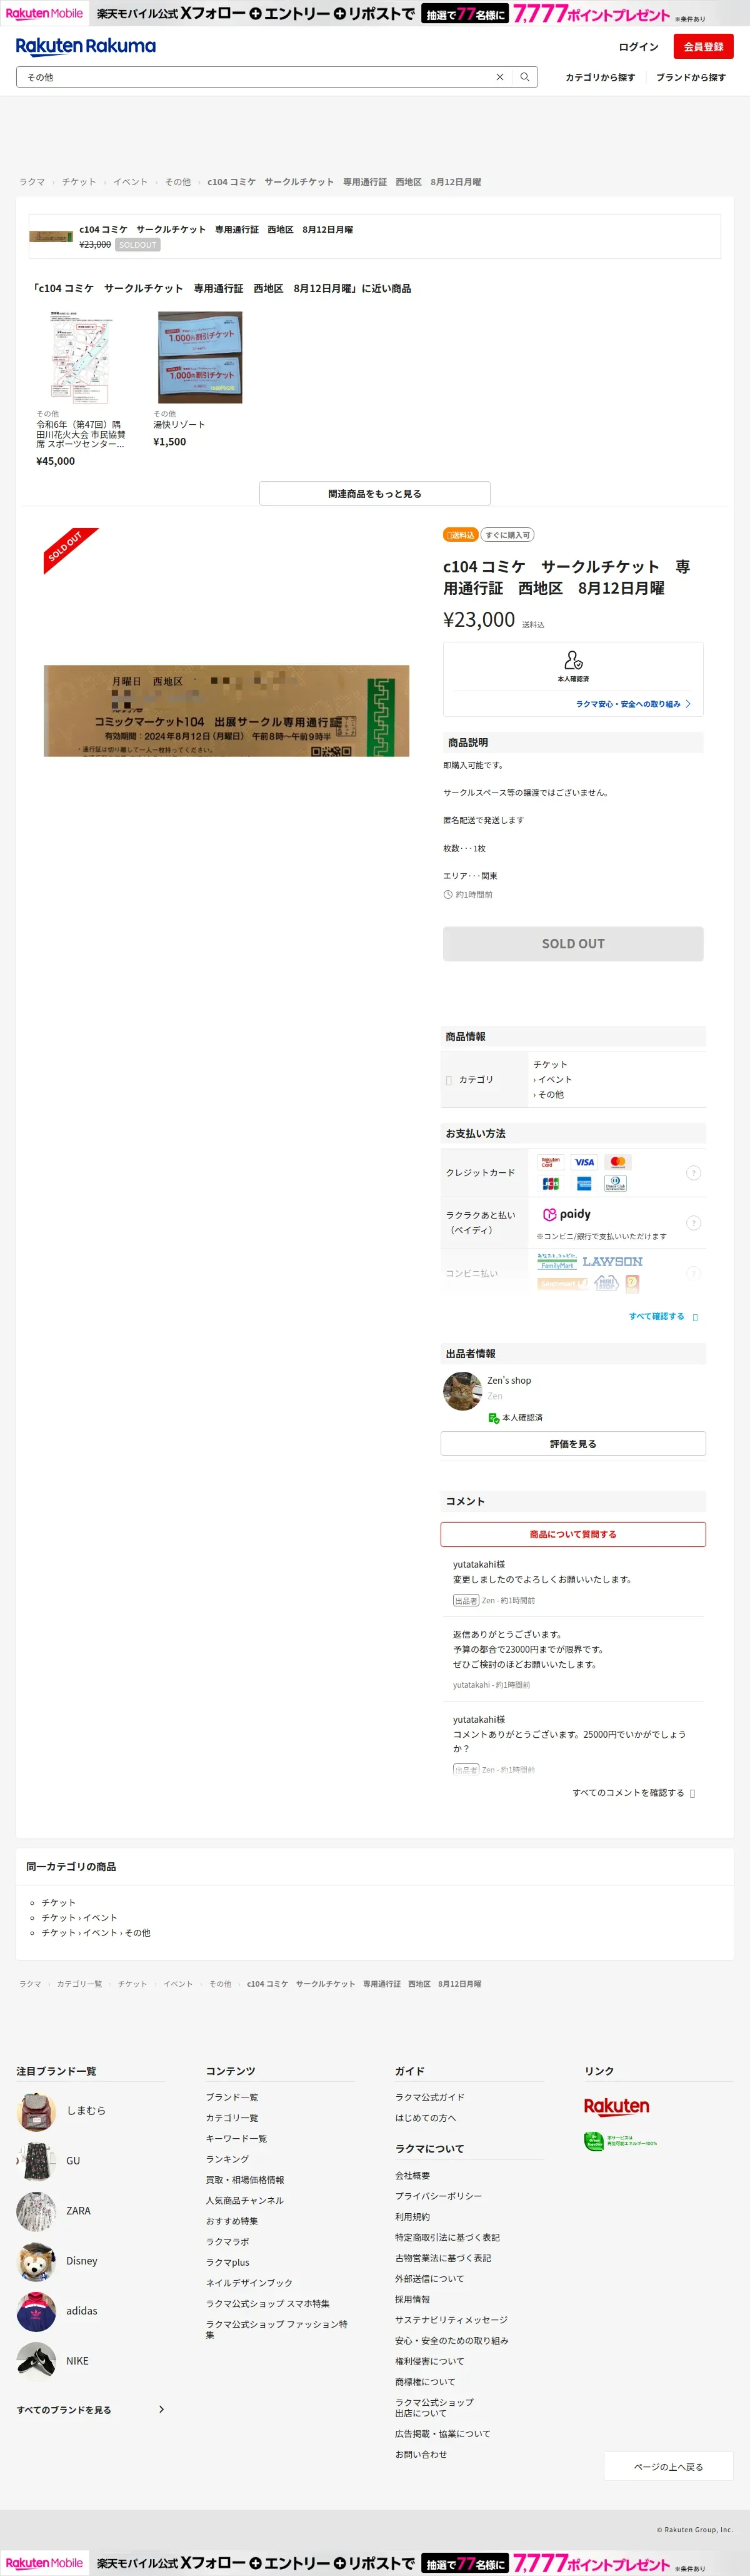
Task: Open the seller avatar for Zen's shop
Action: 462,1390
